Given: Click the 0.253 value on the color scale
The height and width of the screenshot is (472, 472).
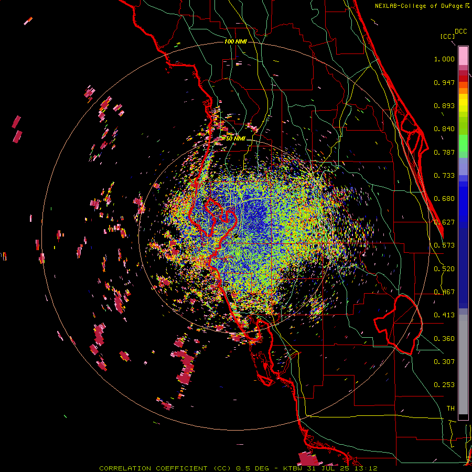Looking at the screenshot, I should (444, 385).
